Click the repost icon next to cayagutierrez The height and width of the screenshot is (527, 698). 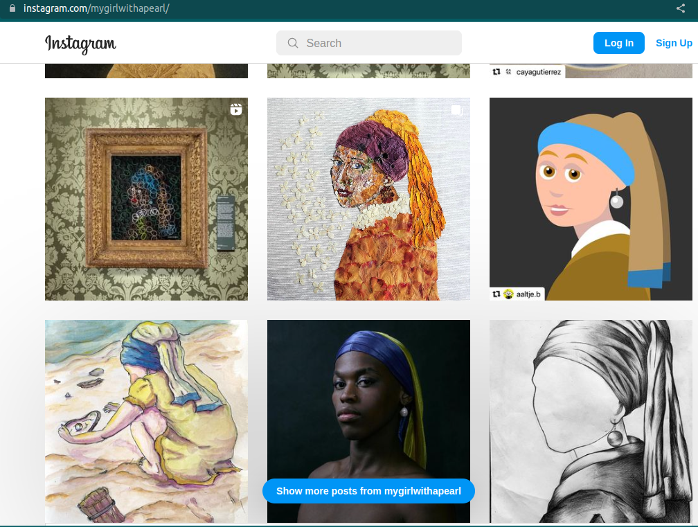pos(496,71)
